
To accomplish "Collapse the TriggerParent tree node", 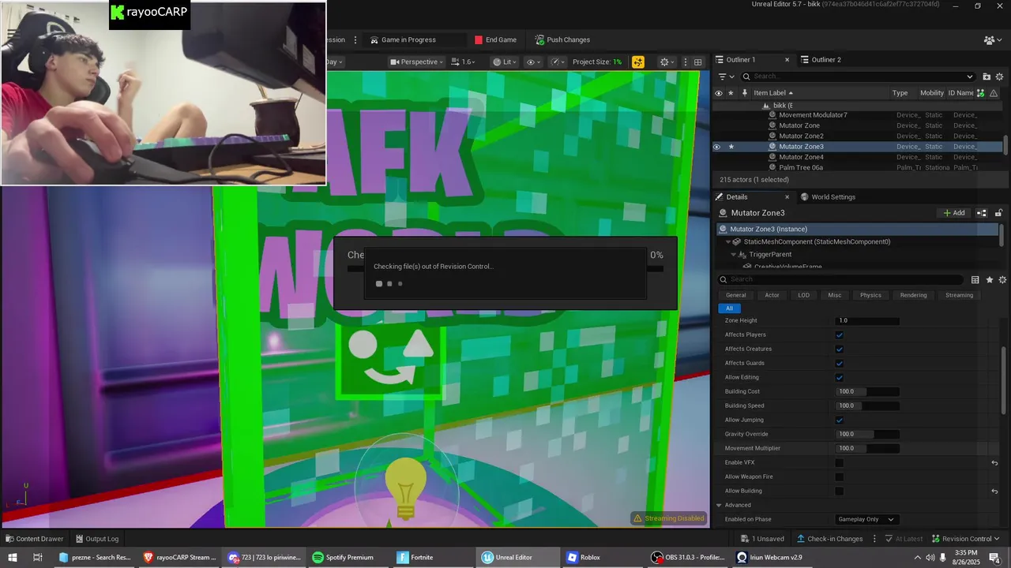I will click(x=734, y=255).
